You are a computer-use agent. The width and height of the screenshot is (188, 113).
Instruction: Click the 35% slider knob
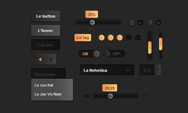click(x=92, y=23)
